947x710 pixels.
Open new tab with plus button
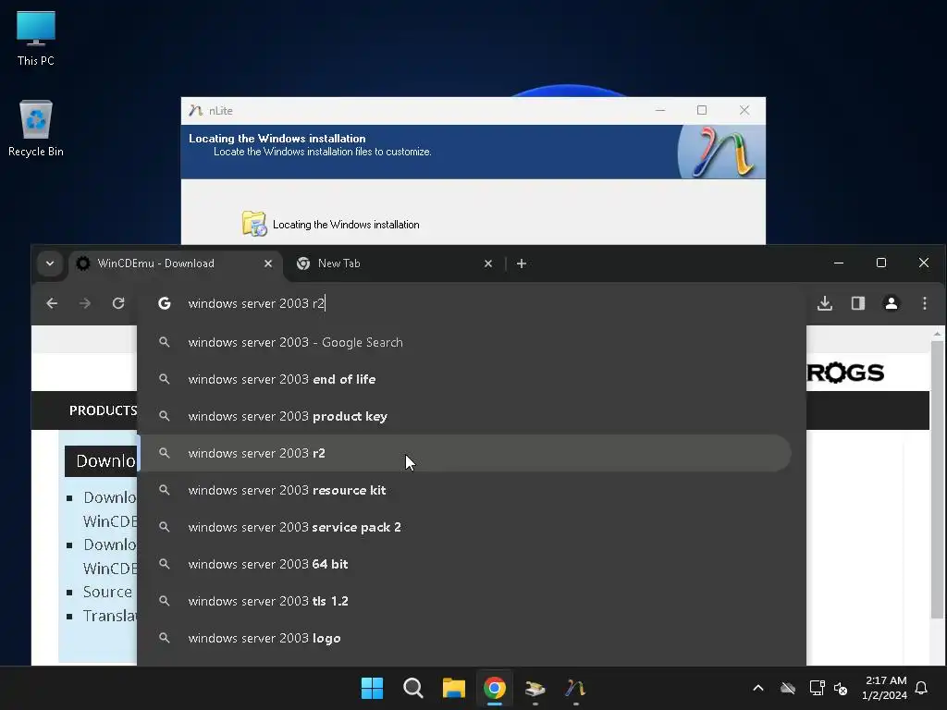tap(522, 263)
